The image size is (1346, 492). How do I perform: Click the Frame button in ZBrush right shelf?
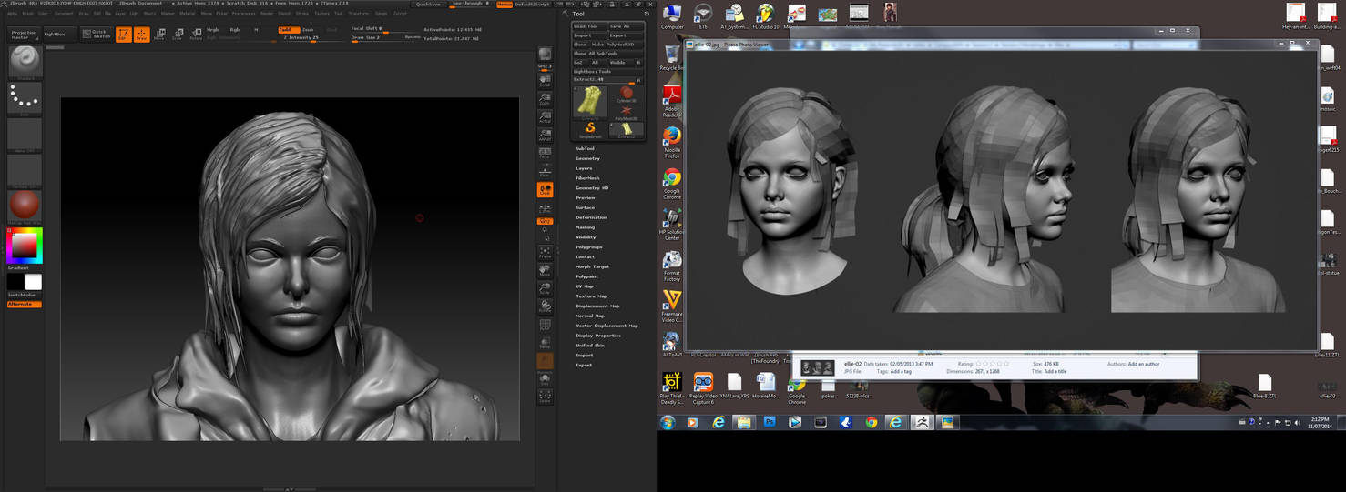(x=545, y=251)
